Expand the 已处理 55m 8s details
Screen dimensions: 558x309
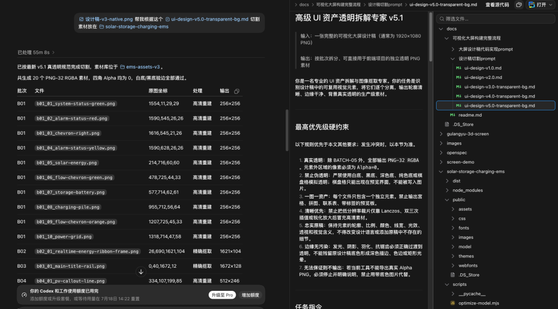pos(36,52)
